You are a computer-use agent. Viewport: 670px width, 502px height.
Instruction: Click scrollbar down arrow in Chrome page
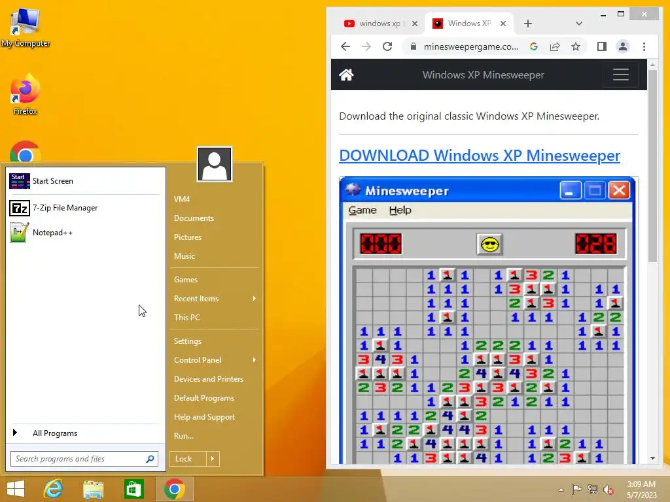tap(652, 458)
